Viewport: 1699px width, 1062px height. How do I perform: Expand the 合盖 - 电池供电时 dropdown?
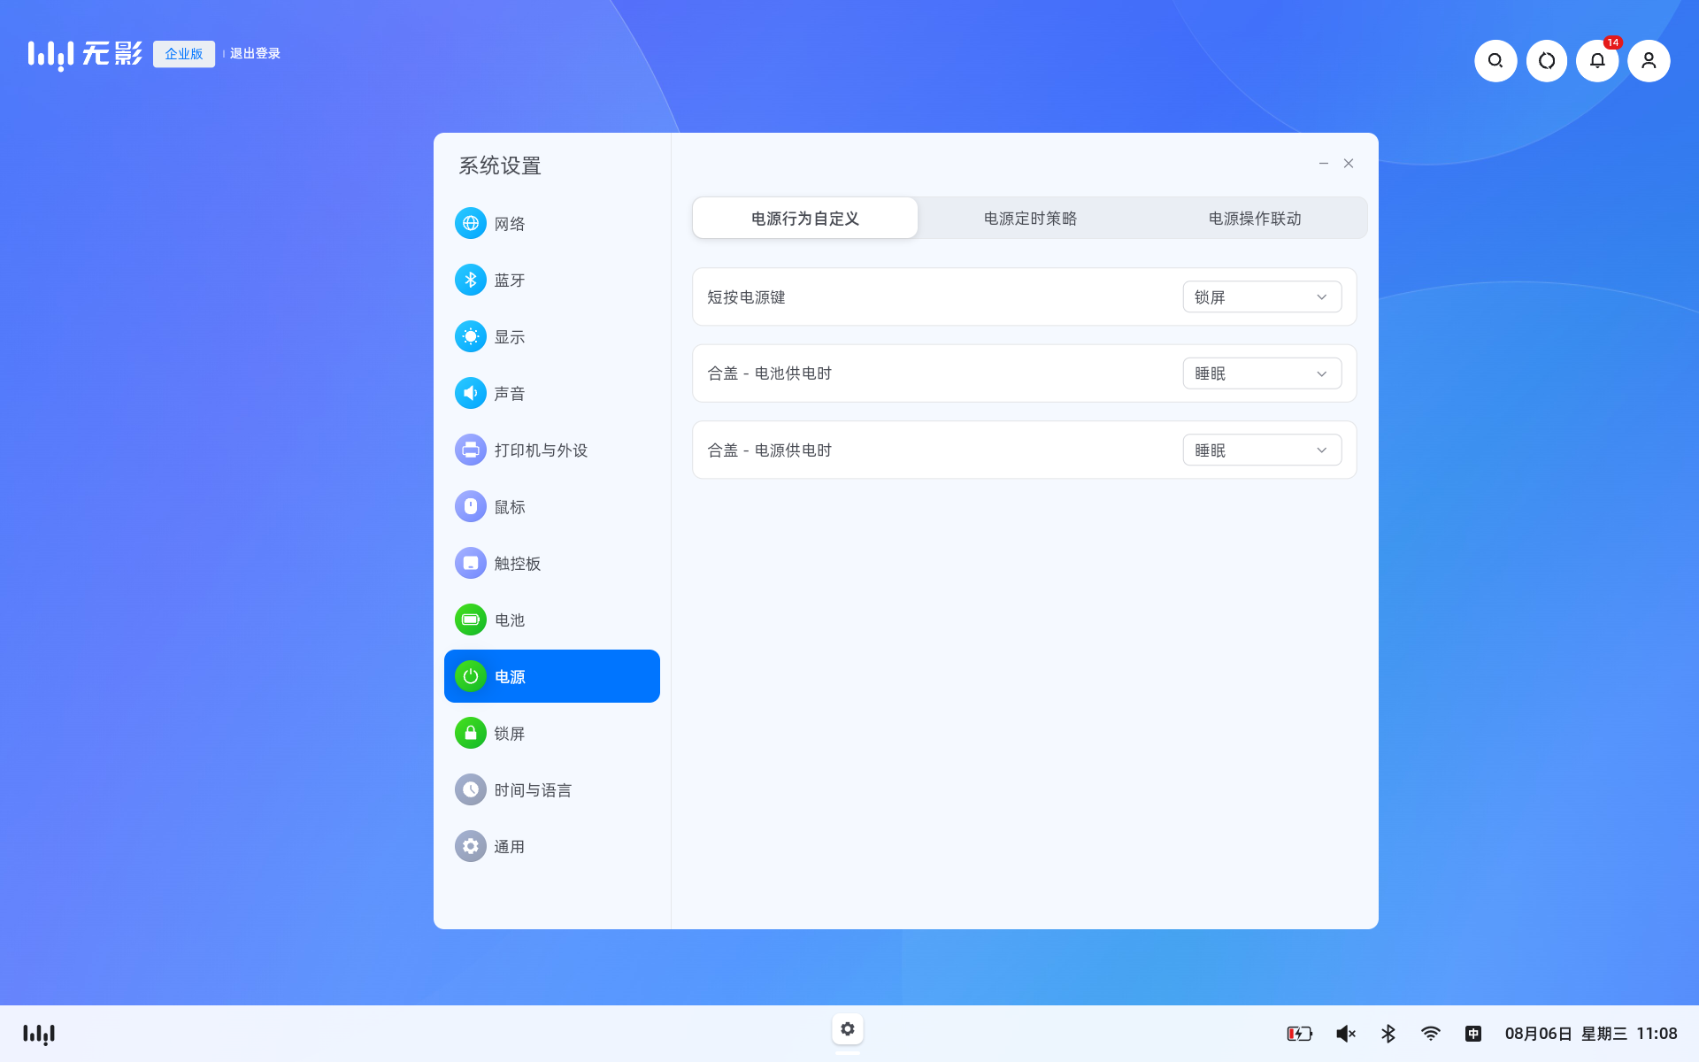pos(1262,373)
